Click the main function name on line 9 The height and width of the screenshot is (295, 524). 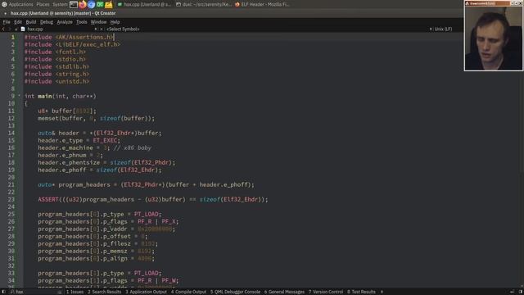click(x=44, y=96)
